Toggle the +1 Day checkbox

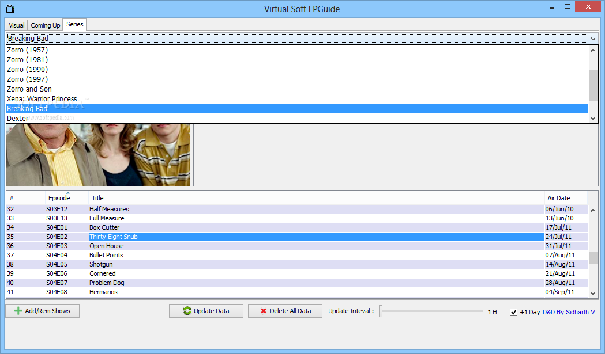513,312
